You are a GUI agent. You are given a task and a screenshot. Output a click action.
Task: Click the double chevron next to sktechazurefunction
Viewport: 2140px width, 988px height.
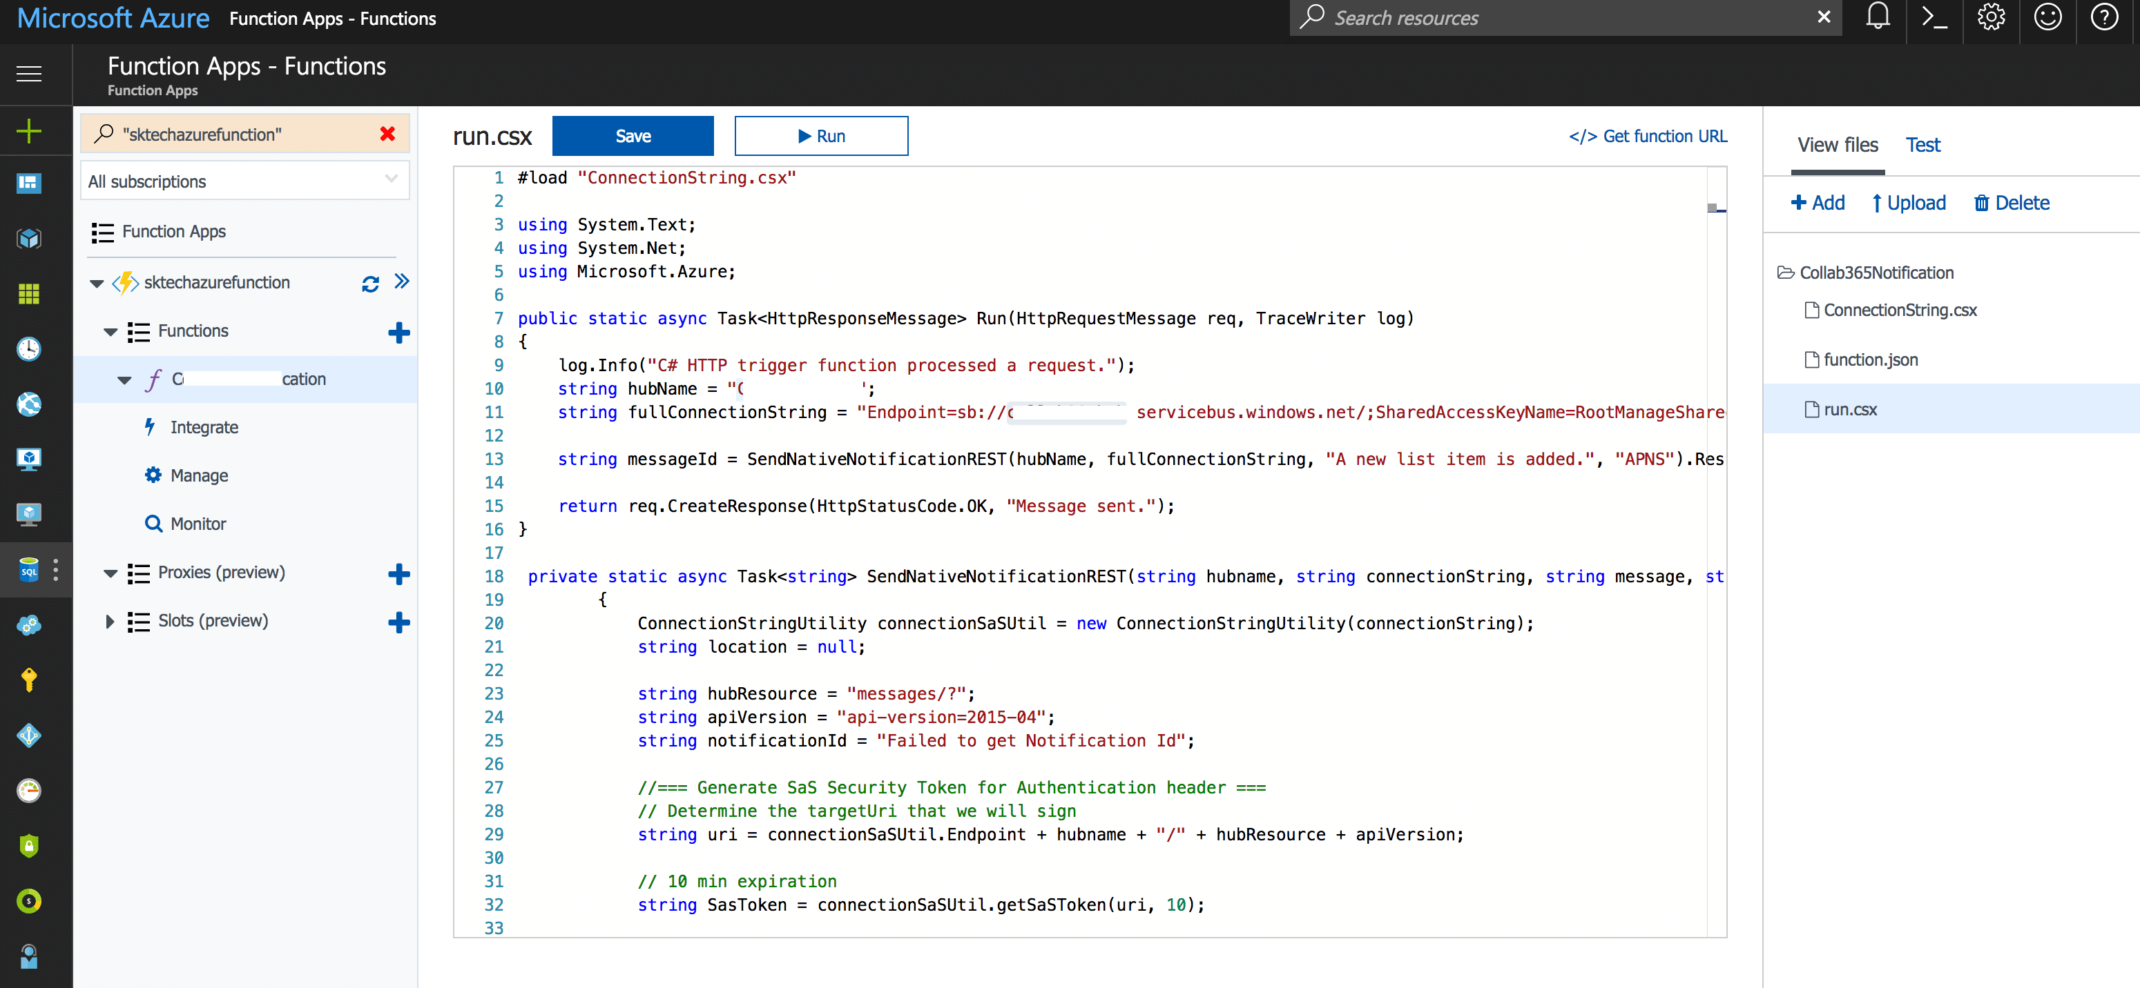tap(402, 281)
